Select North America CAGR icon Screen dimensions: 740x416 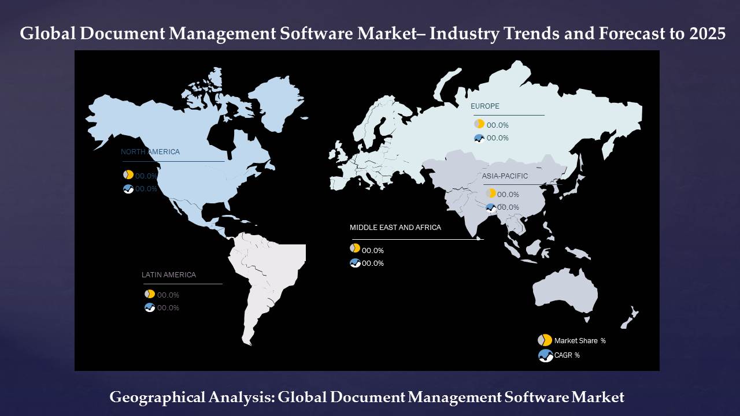[128, 189]
